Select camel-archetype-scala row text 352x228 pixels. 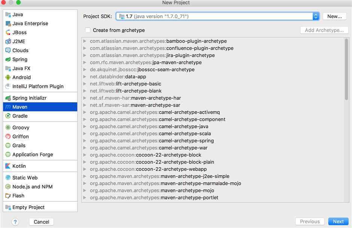point(151,134)
